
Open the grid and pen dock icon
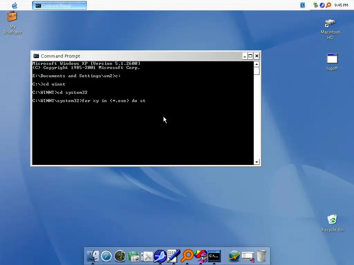point(174,256)
